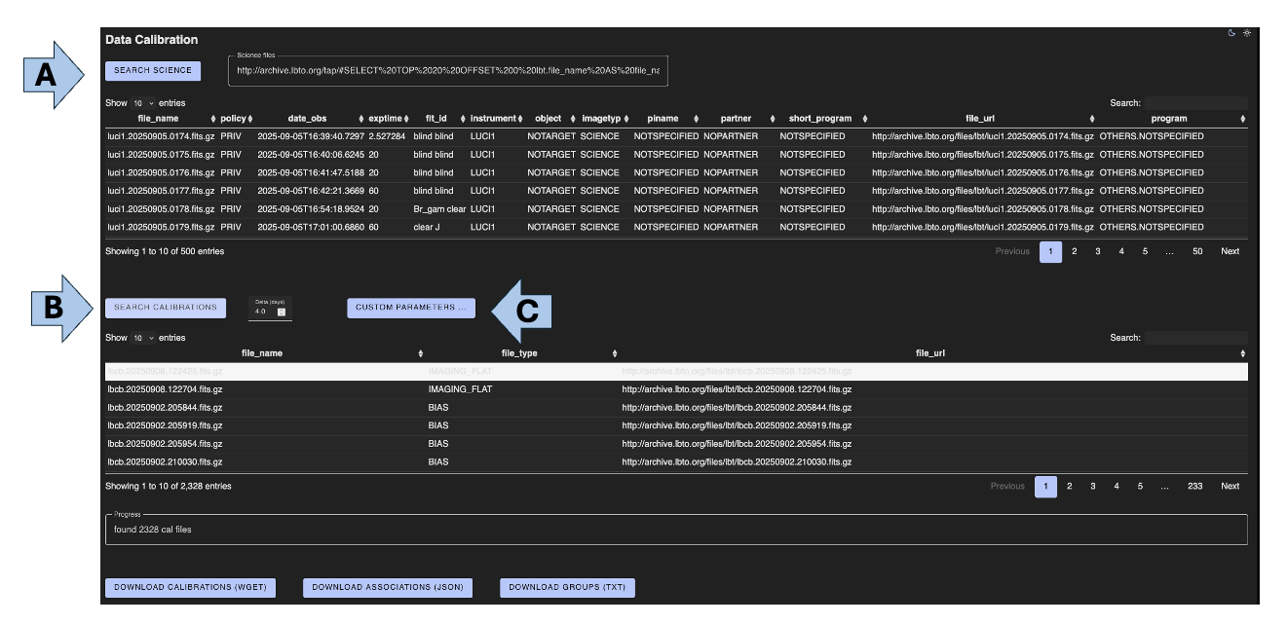
Task: Go to page 233 of calibration results
Action: [x=1194, y=486]
